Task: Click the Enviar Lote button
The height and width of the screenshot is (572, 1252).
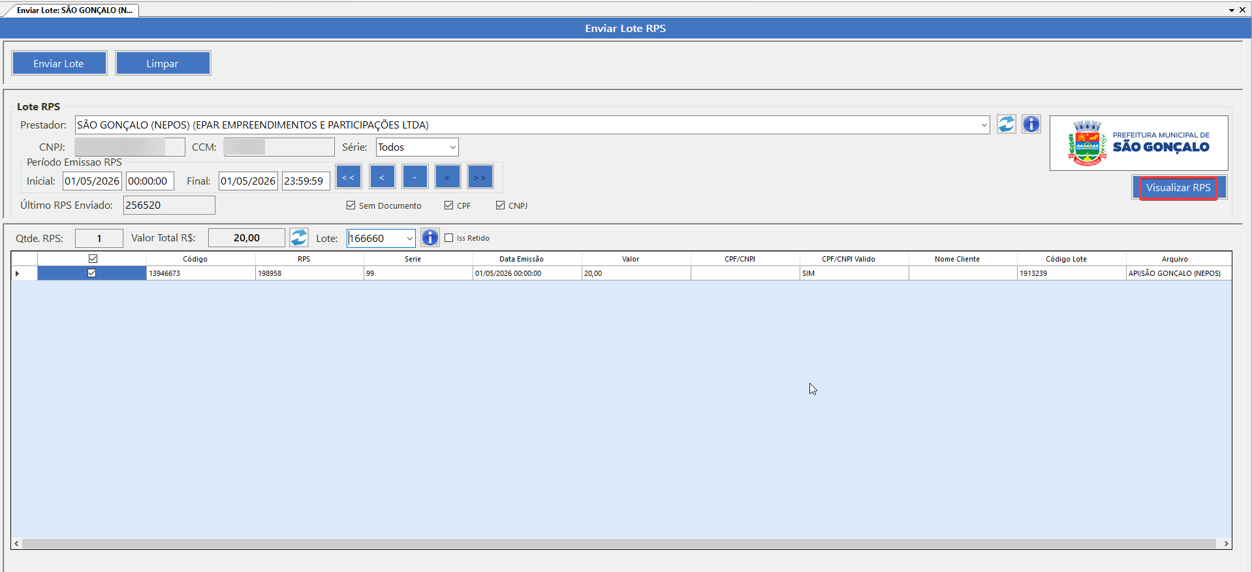Action: tap(59, 63)
